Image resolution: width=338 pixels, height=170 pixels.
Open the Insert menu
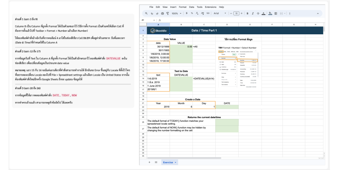[173, 7]
